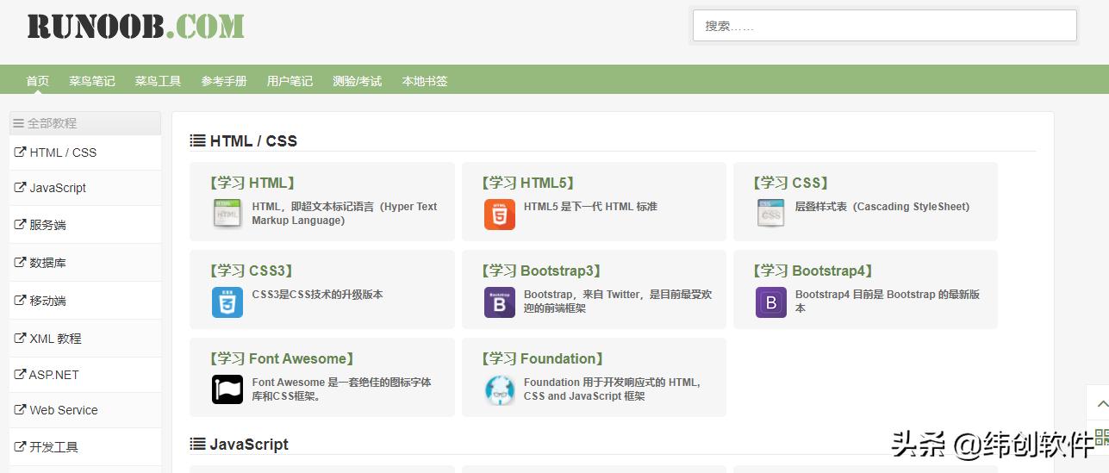
Task: Click the HTML tutorial icon
Action: click(227, 213)
